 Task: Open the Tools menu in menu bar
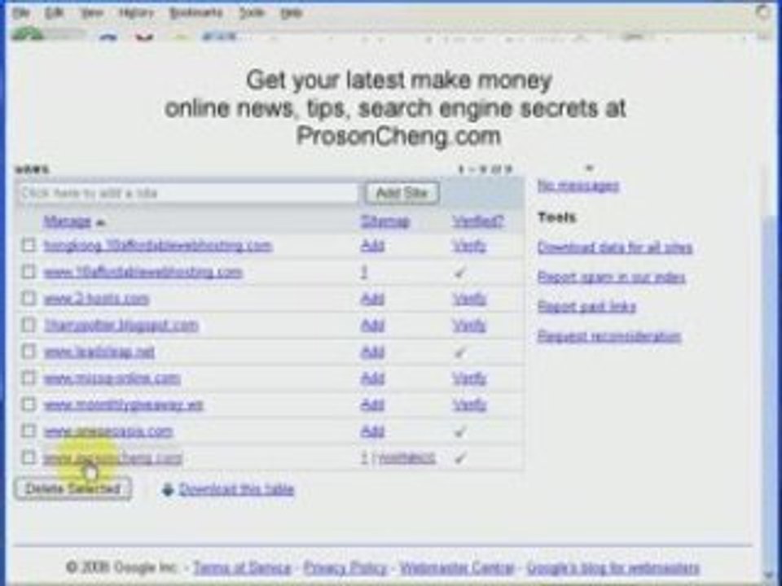tap(252, 13)
